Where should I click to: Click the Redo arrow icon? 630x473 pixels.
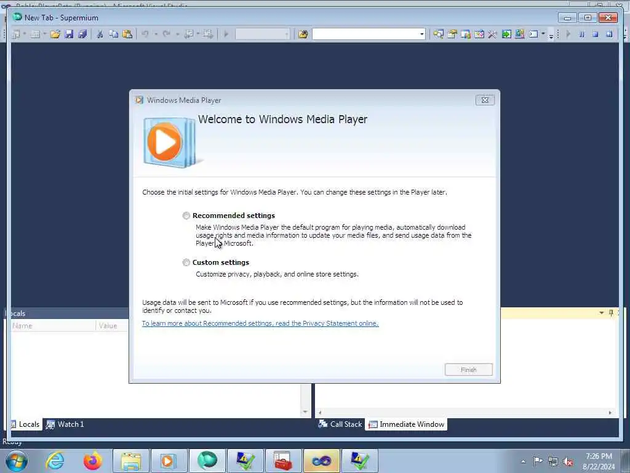coord(166,34)
